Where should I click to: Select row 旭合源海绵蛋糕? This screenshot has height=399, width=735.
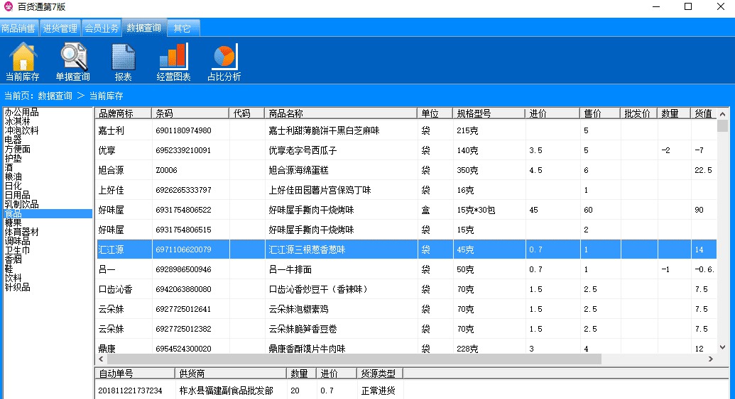click(406, 170)
